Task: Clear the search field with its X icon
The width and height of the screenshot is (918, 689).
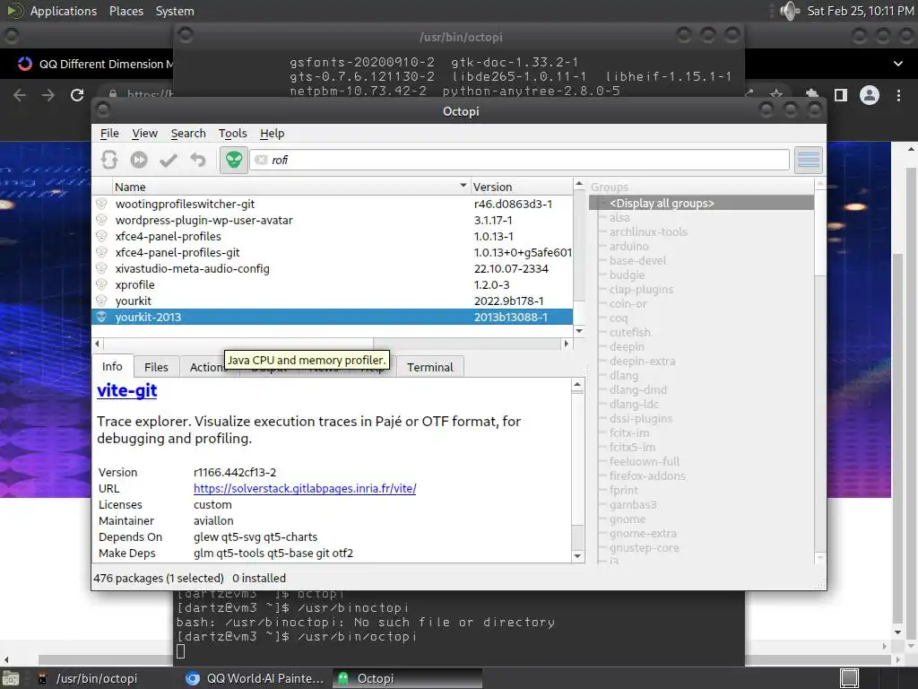Action: point(261,160)
